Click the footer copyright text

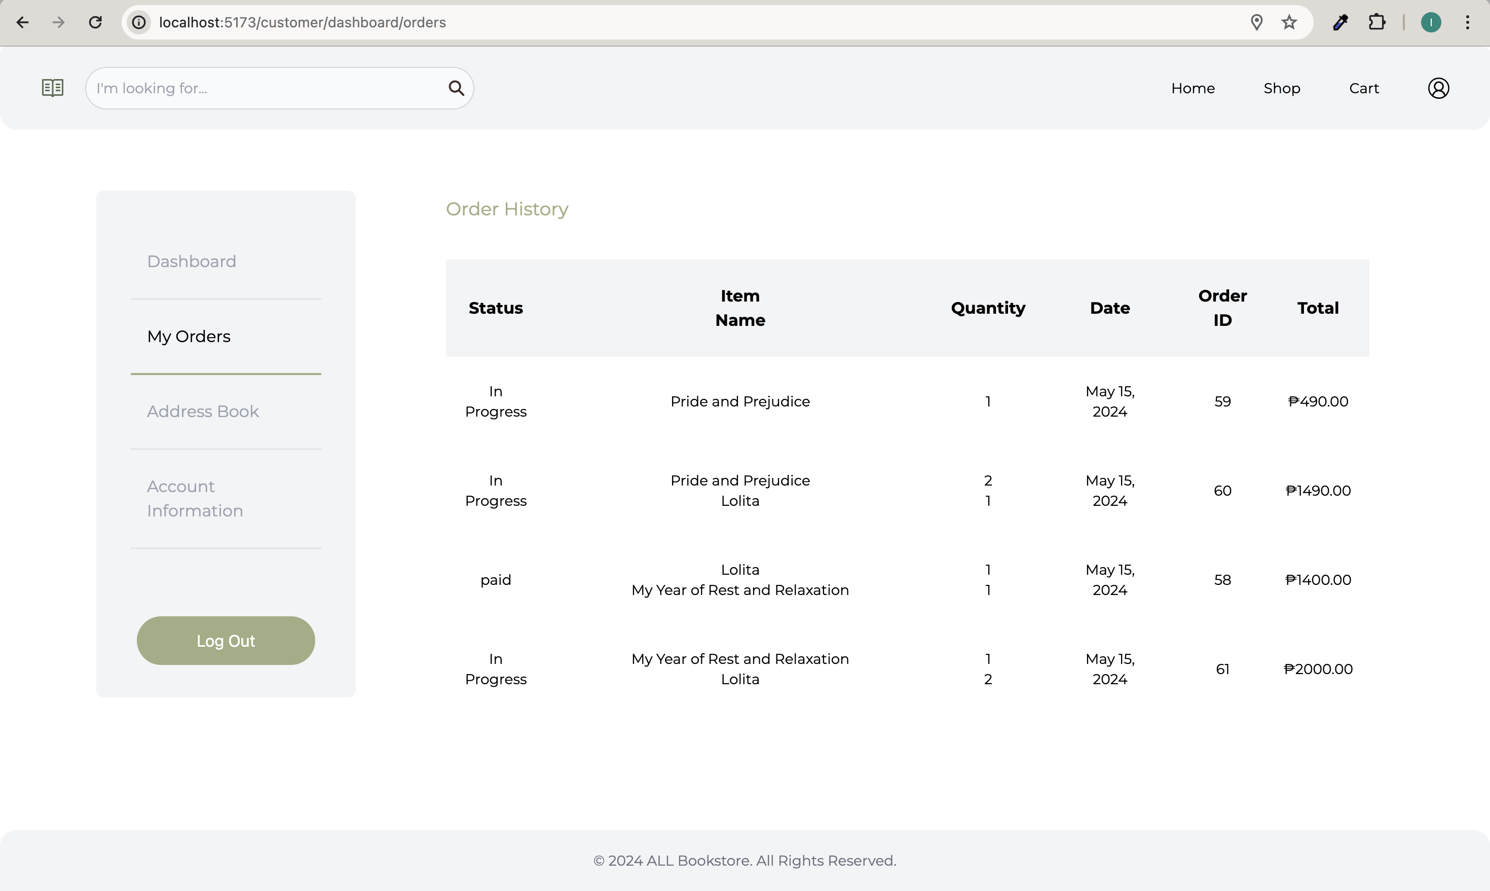[745, 861]
